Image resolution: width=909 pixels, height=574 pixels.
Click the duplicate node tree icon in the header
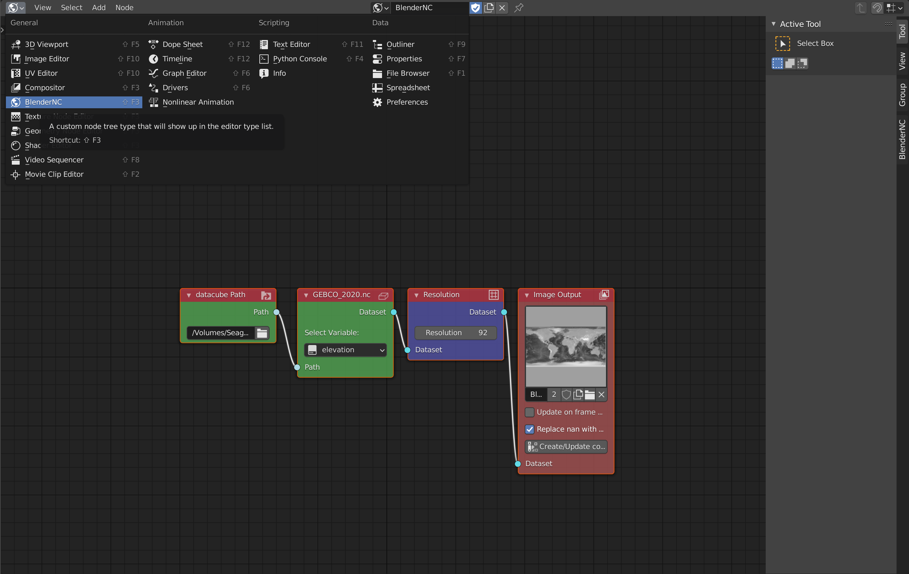click(489, 8)
